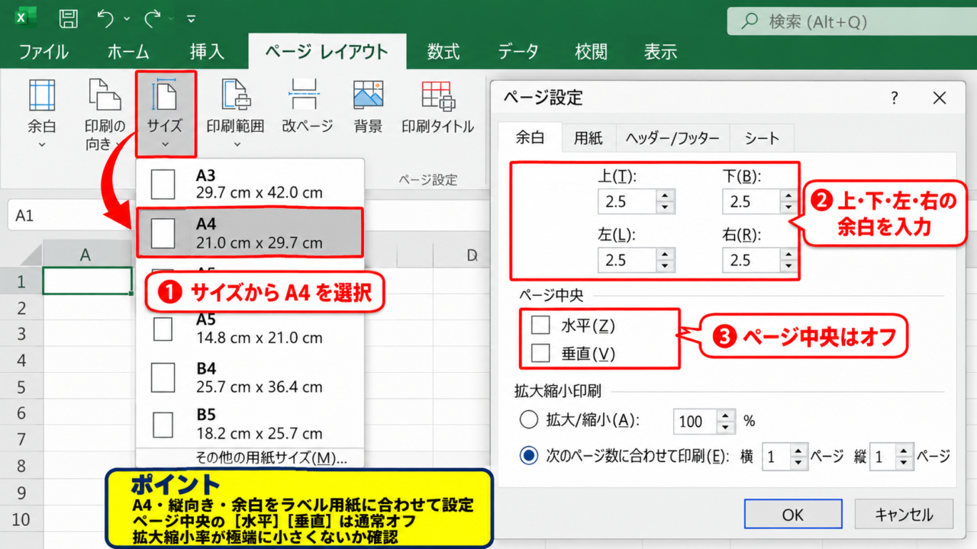Screen dimensions: 977x549
Task: Click the 右(R) margin input field
Action: coord(751,260)
